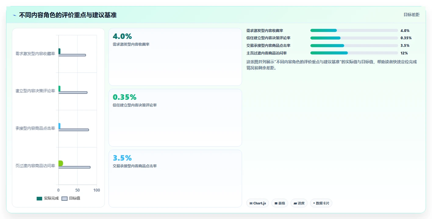
Task: Click the 3.5% value in the third card
Action: click(122, 158)
